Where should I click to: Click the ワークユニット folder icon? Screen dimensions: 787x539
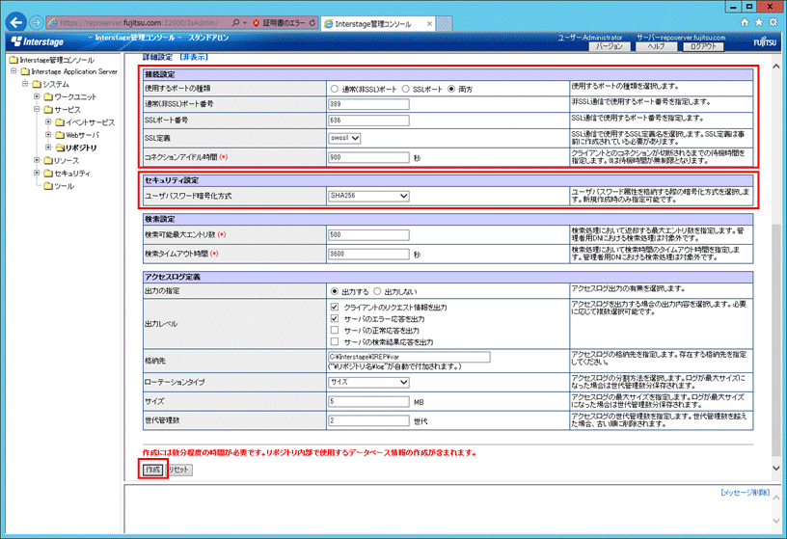click(x=49, y=97)
